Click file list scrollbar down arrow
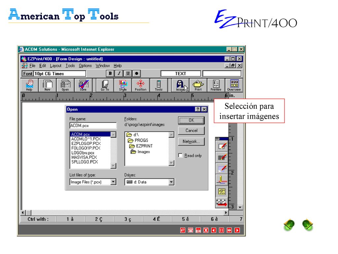 pos(114,166)
